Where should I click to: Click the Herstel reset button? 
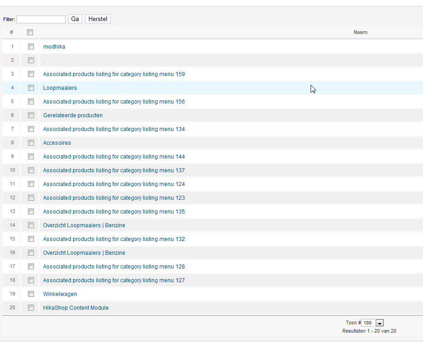[98, 19]
